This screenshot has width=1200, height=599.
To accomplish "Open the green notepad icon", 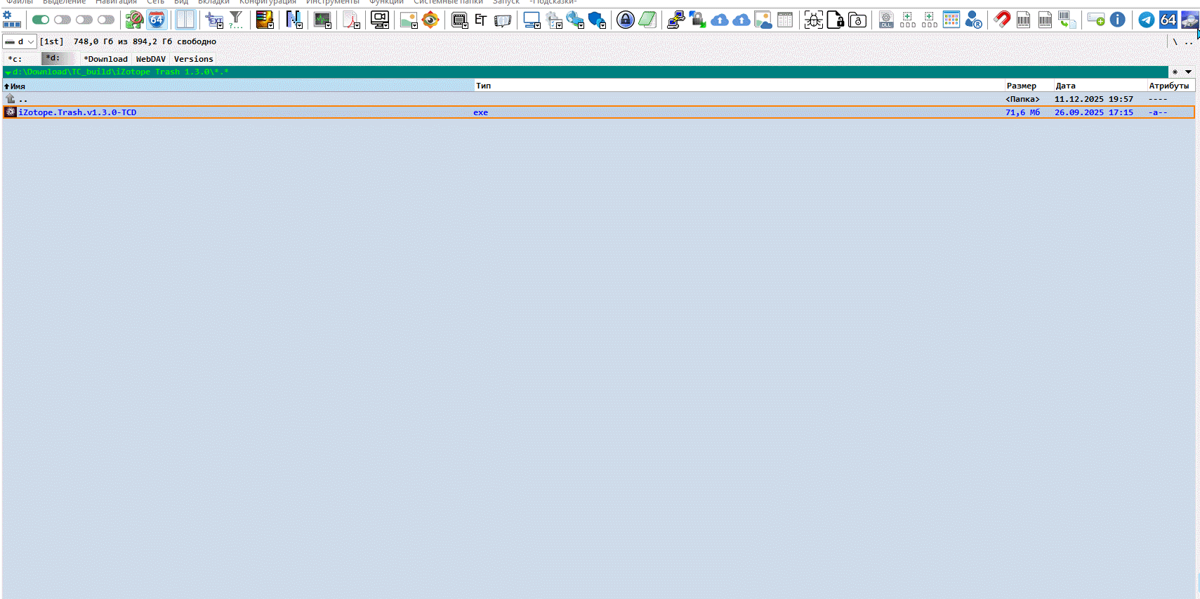I will click(647, 20).
